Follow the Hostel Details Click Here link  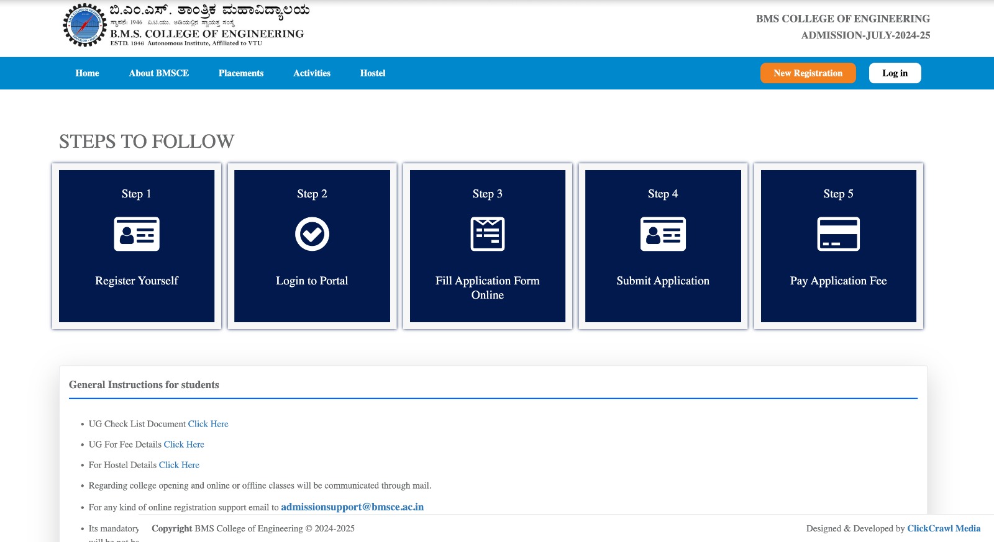(179, 465)
